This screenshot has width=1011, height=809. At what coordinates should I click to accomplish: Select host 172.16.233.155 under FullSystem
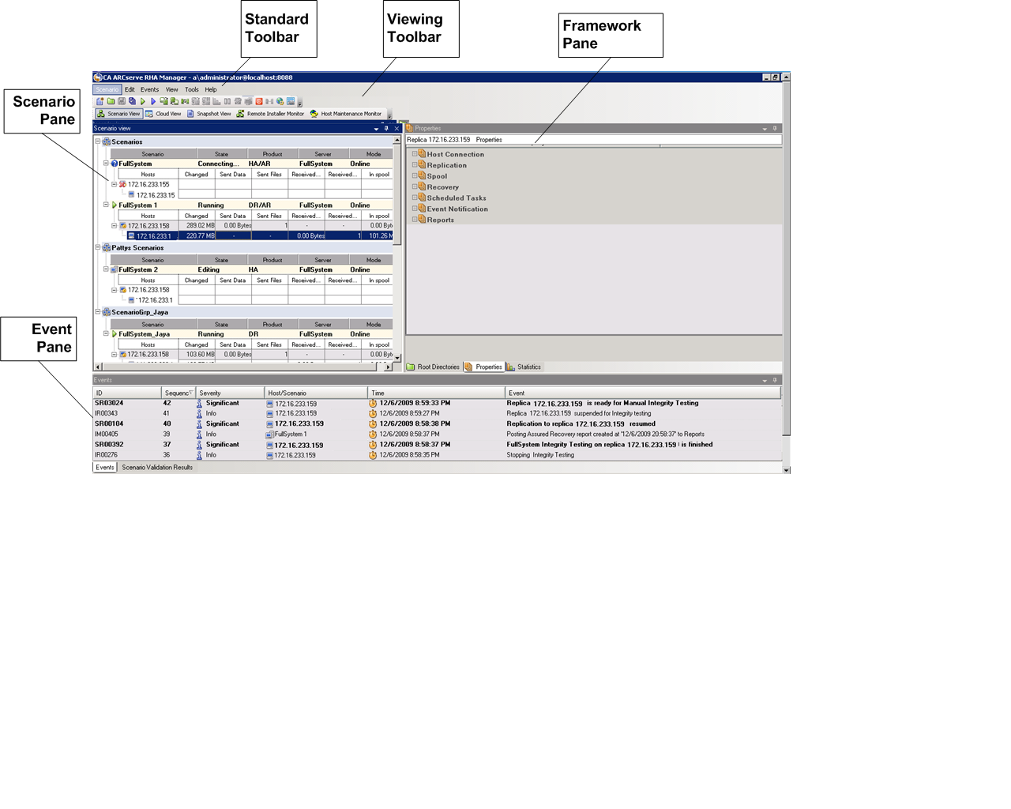[x=148, y=184]
